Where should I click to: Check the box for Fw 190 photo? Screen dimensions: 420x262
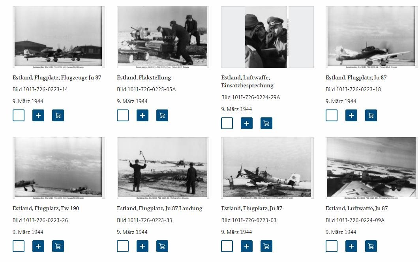point(19,246)
